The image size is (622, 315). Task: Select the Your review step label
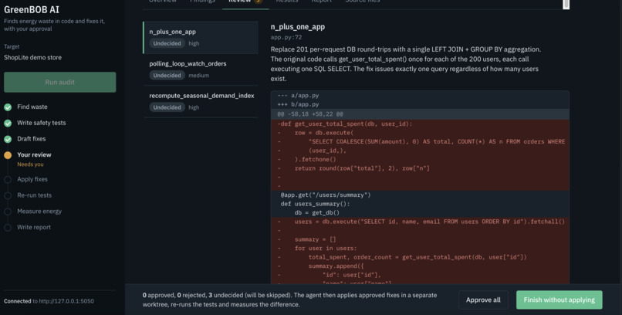pos(34,154)
